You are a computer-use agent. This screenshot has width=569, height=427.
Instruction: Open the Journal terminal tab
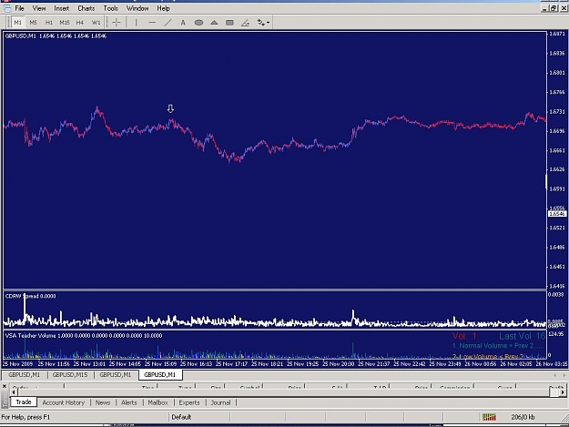click(x=220, y=402)
